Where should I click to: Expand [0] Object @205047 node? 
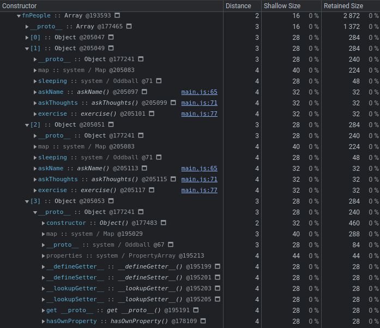(27, 38)
